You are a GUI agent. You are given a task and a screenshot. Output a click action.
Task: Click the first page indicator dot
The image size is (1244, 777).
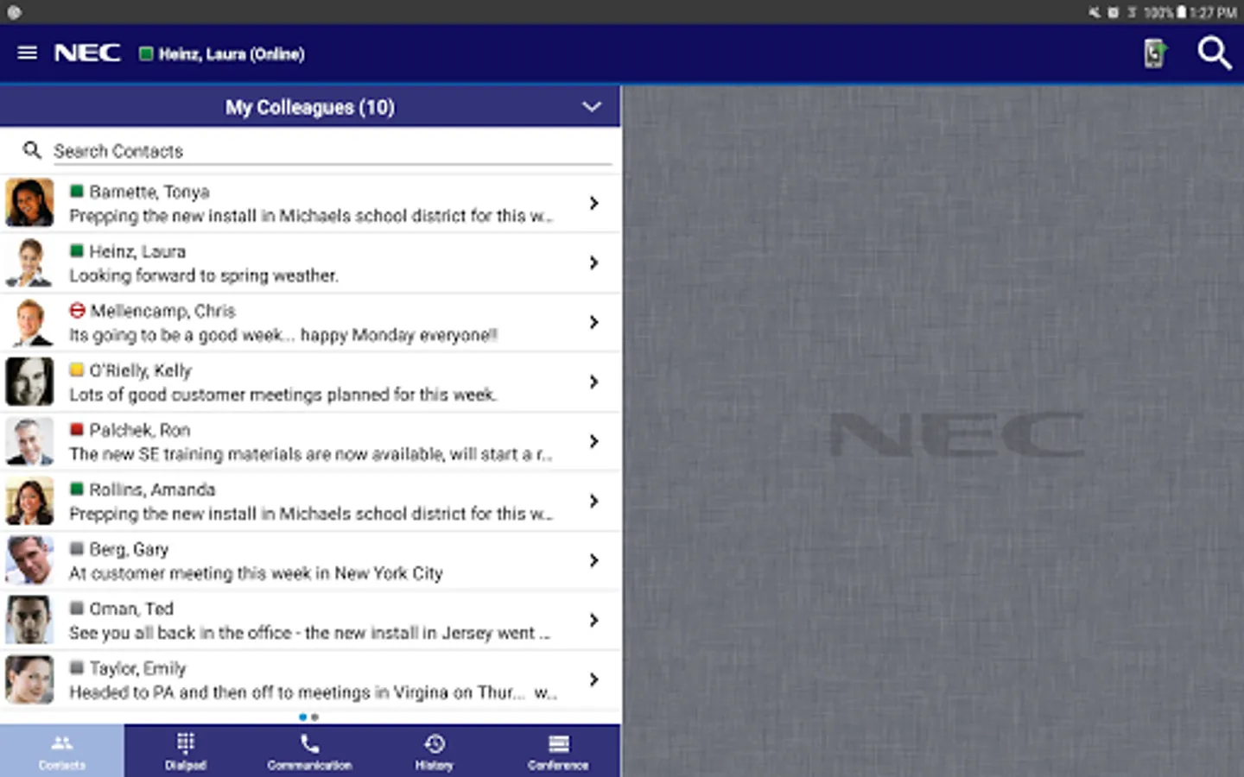(302, 717)
